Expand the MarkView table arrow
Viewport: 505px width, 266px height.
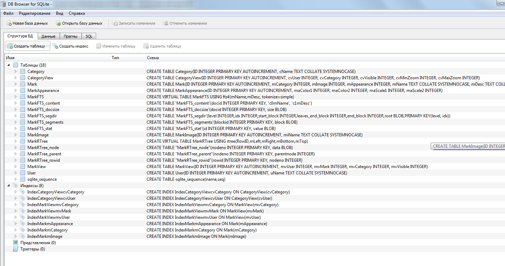tap(15, 167)
